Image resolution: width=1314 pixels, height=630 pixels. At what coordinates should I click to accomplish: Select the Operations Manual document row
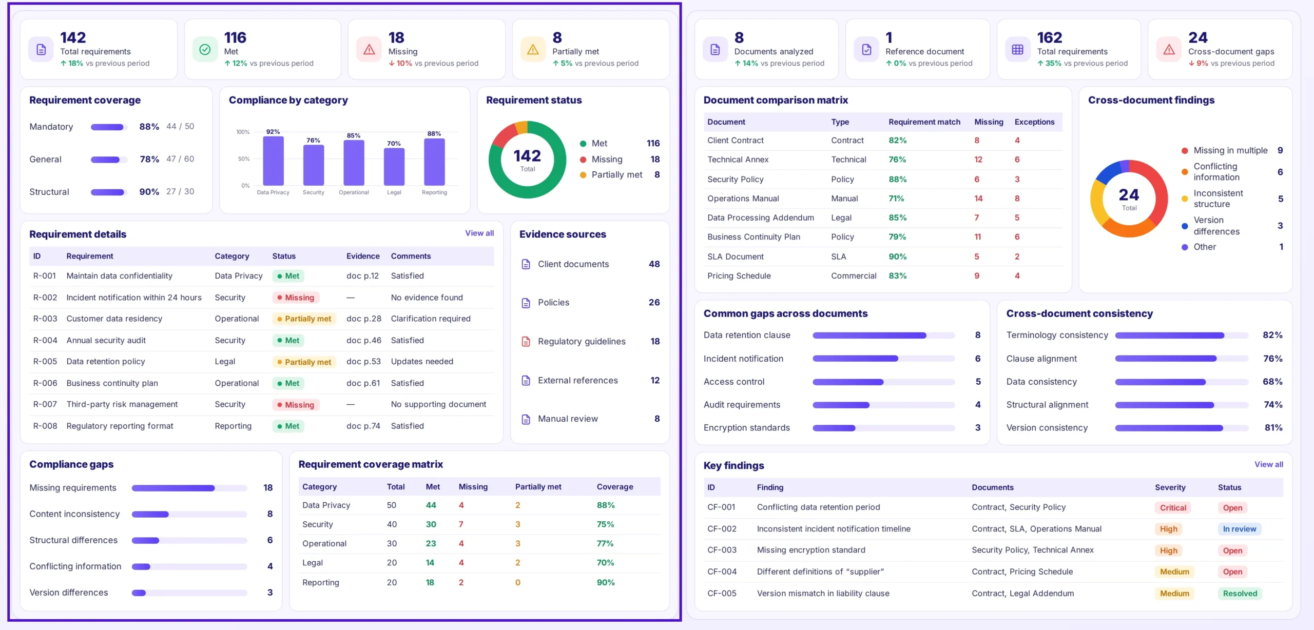pos(883,199)
